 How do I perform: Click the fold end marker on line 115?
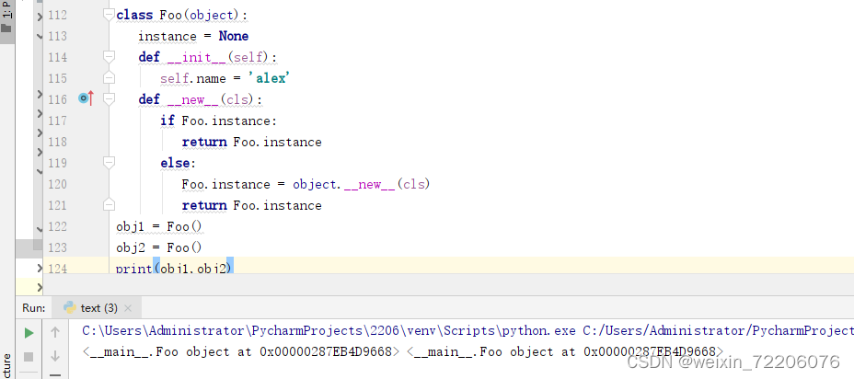[109, 78]
